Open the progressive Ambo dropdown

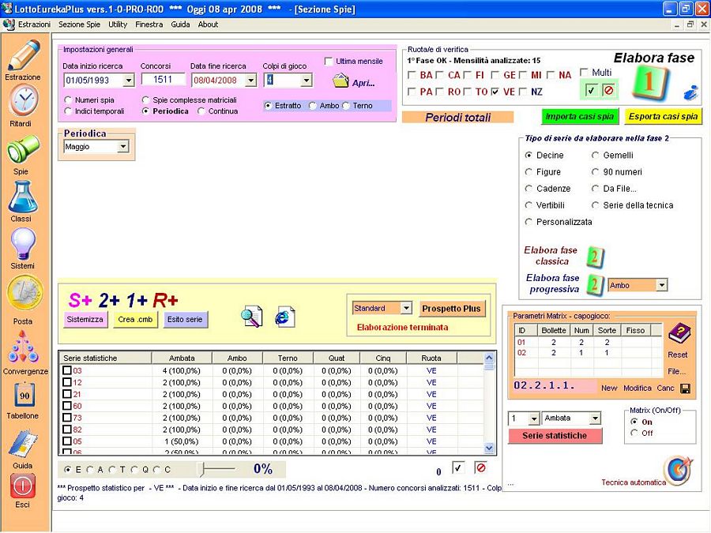[x=661, y=285]
